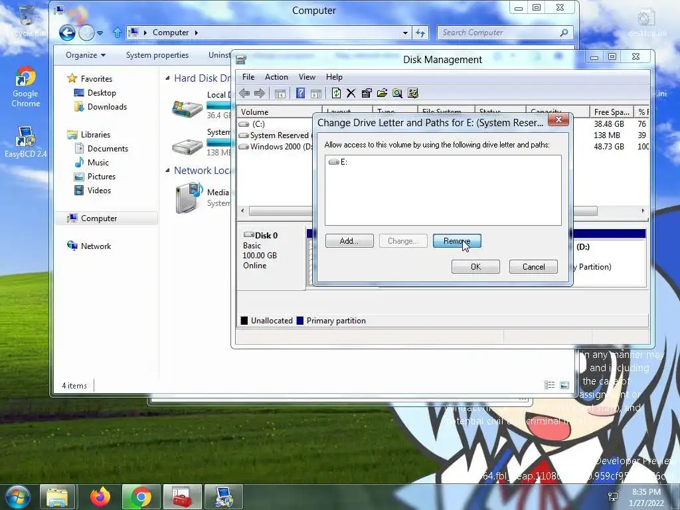This screenshot has height=510, width=680.
Task: Open Help using the blue question mark icon
Action: click(300, 93)
